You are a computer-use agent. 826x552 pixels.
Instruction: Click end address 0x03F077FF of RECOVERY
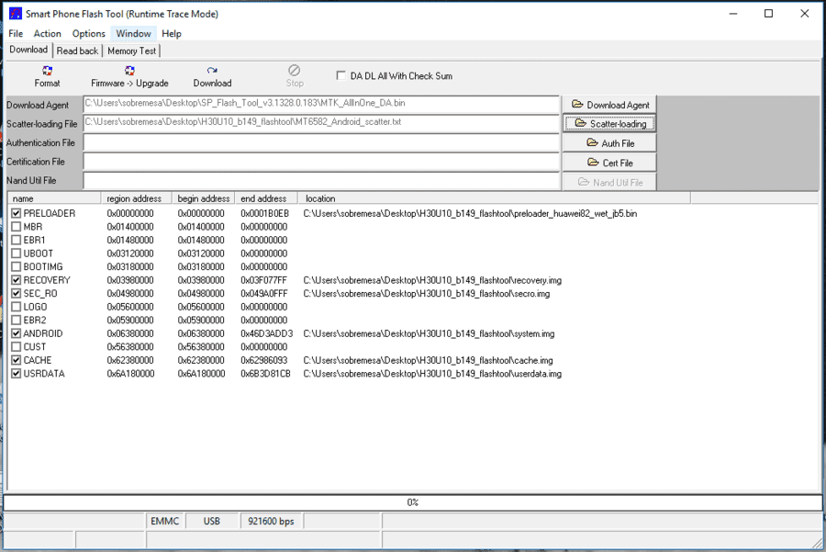264,280
